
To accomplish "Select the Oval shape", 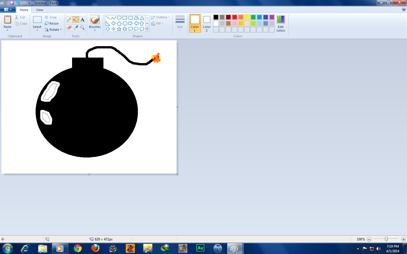I will pos(119,18).
